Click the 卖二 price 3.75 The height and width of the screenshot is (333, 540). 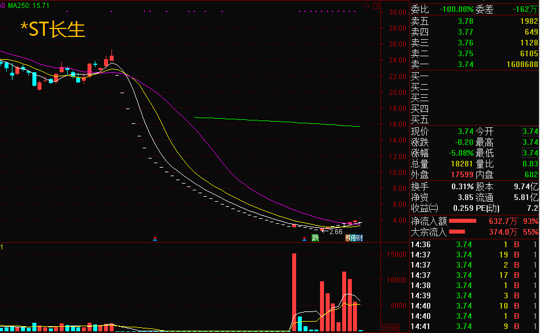[x=466, y=53]
